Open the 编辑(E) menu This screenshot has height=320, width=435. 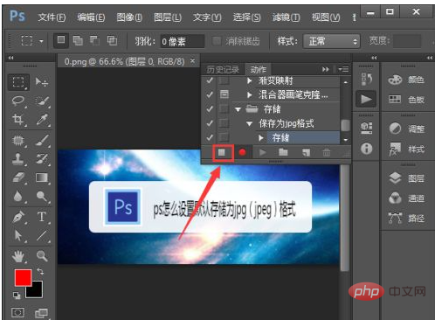pos(91,17)
